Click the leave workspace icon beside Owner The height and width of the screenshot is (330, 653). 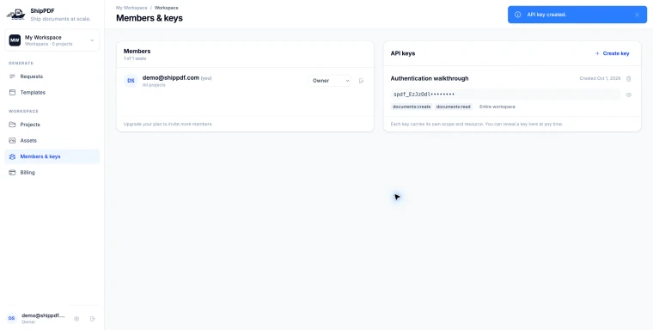(361, 81)
